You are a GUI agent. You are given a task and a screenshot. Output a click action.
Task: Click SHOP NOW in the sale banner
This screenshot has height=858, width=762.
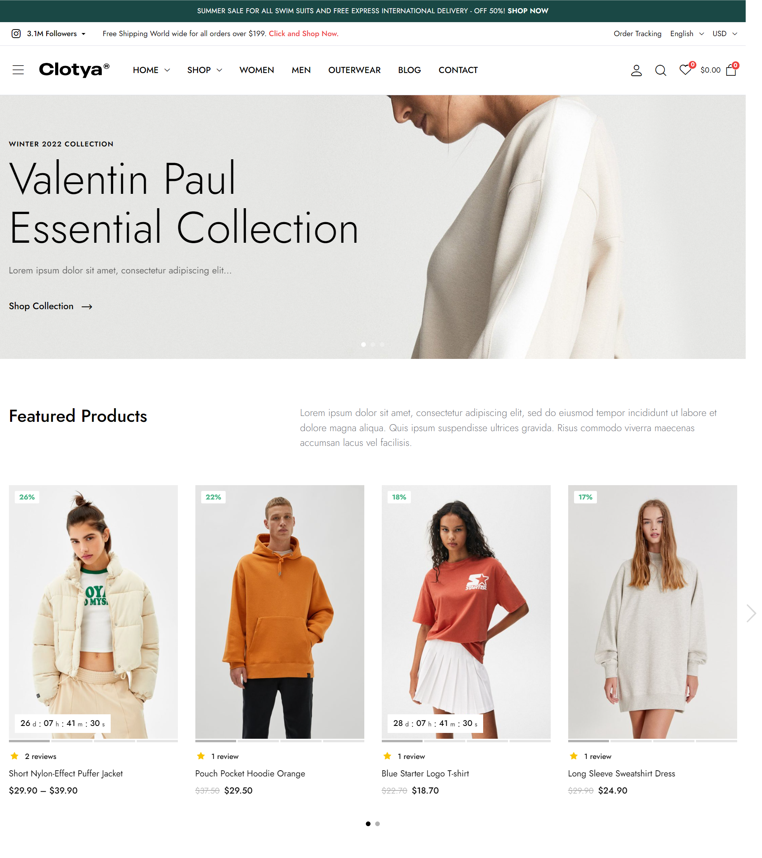pos(528,11)
